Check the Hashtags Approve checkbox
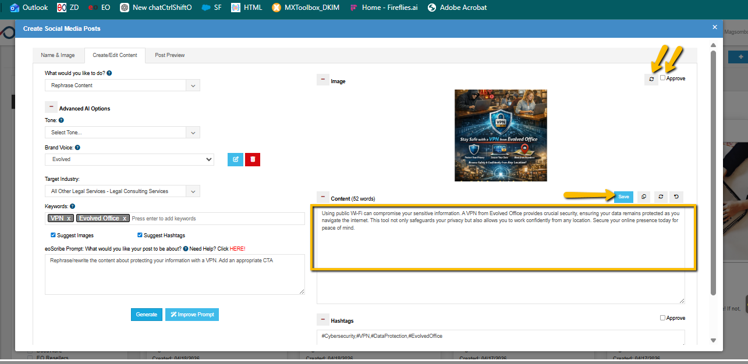Viewport: 748px width, 364px height. coord(662,317)
